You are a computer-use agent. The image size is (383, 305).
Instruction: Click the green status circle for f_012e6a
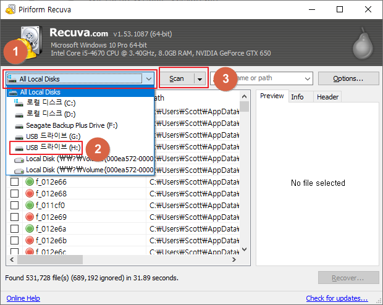30,228
